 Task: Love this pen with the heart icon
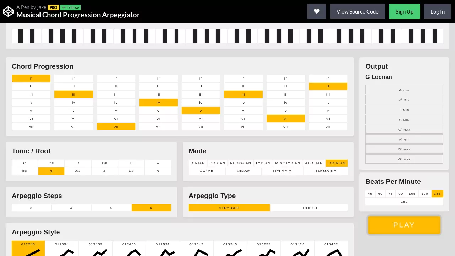317,11
